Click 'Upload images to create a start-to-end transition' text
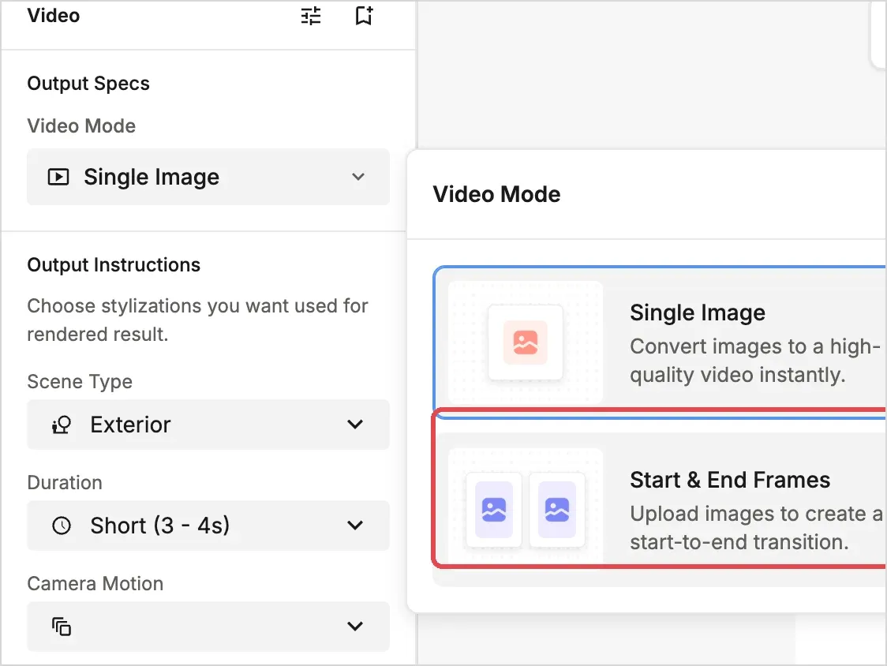 (x=756, y=528)
